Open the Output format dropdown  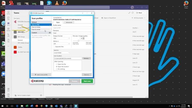click(61, 38)
